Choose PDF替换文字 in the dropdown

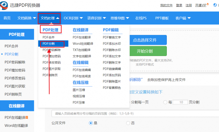[112, 37]
